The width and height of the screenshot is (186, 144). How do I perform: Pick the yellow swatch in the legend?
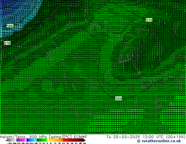click(x=48, y=140)
